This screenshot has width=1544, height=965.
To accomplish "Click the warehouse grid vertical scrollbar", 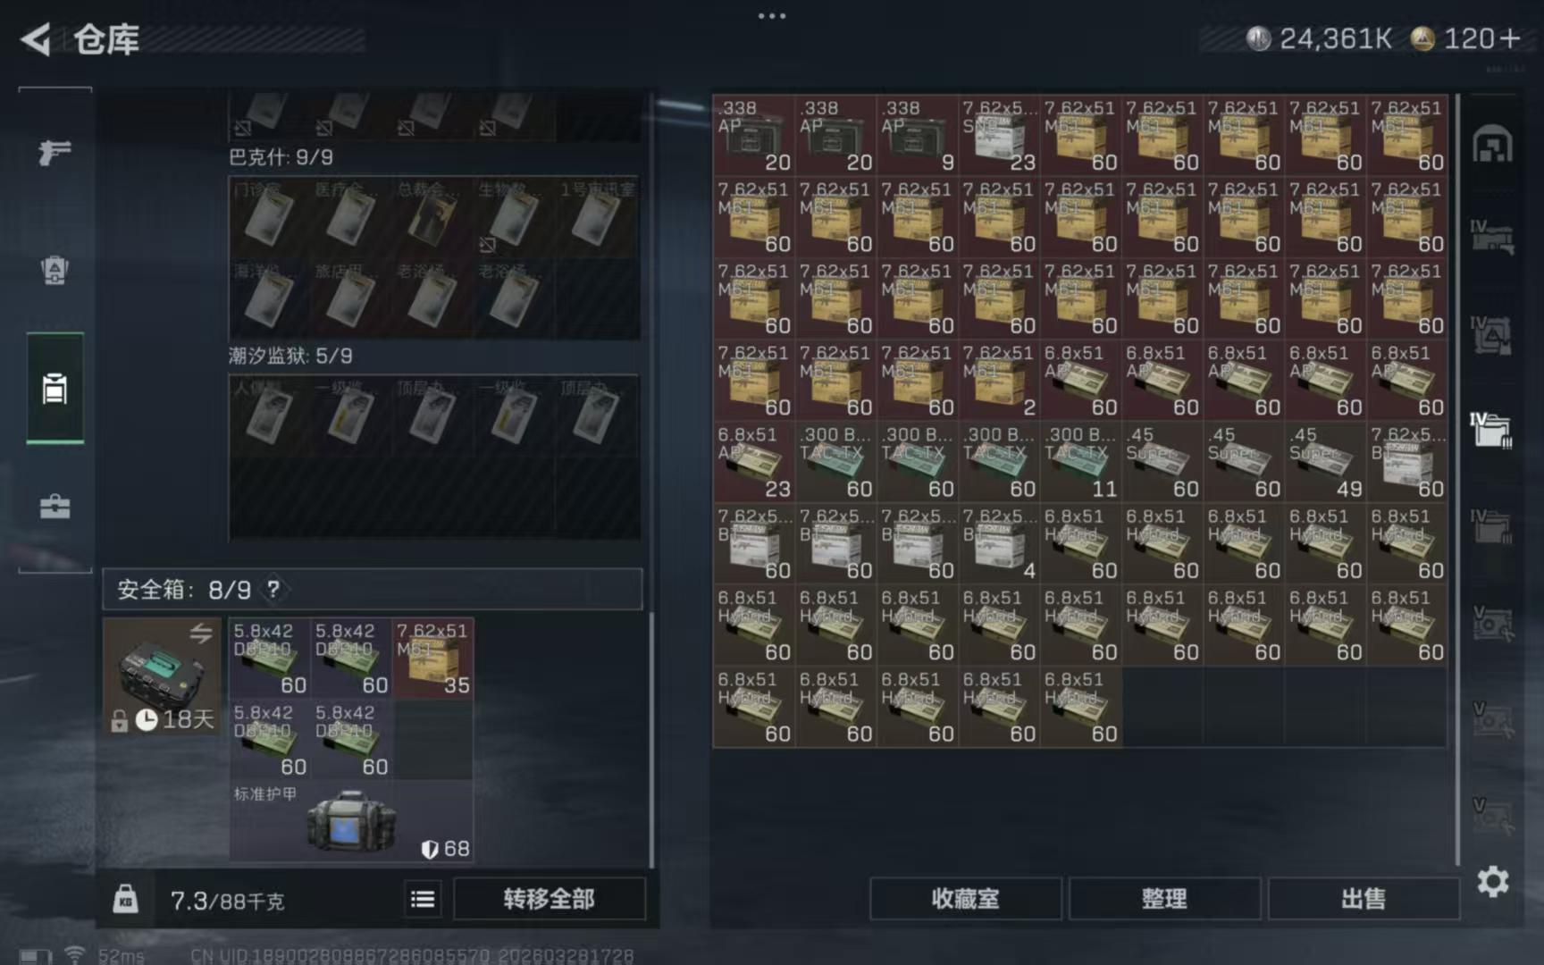I will (1458, 479).
